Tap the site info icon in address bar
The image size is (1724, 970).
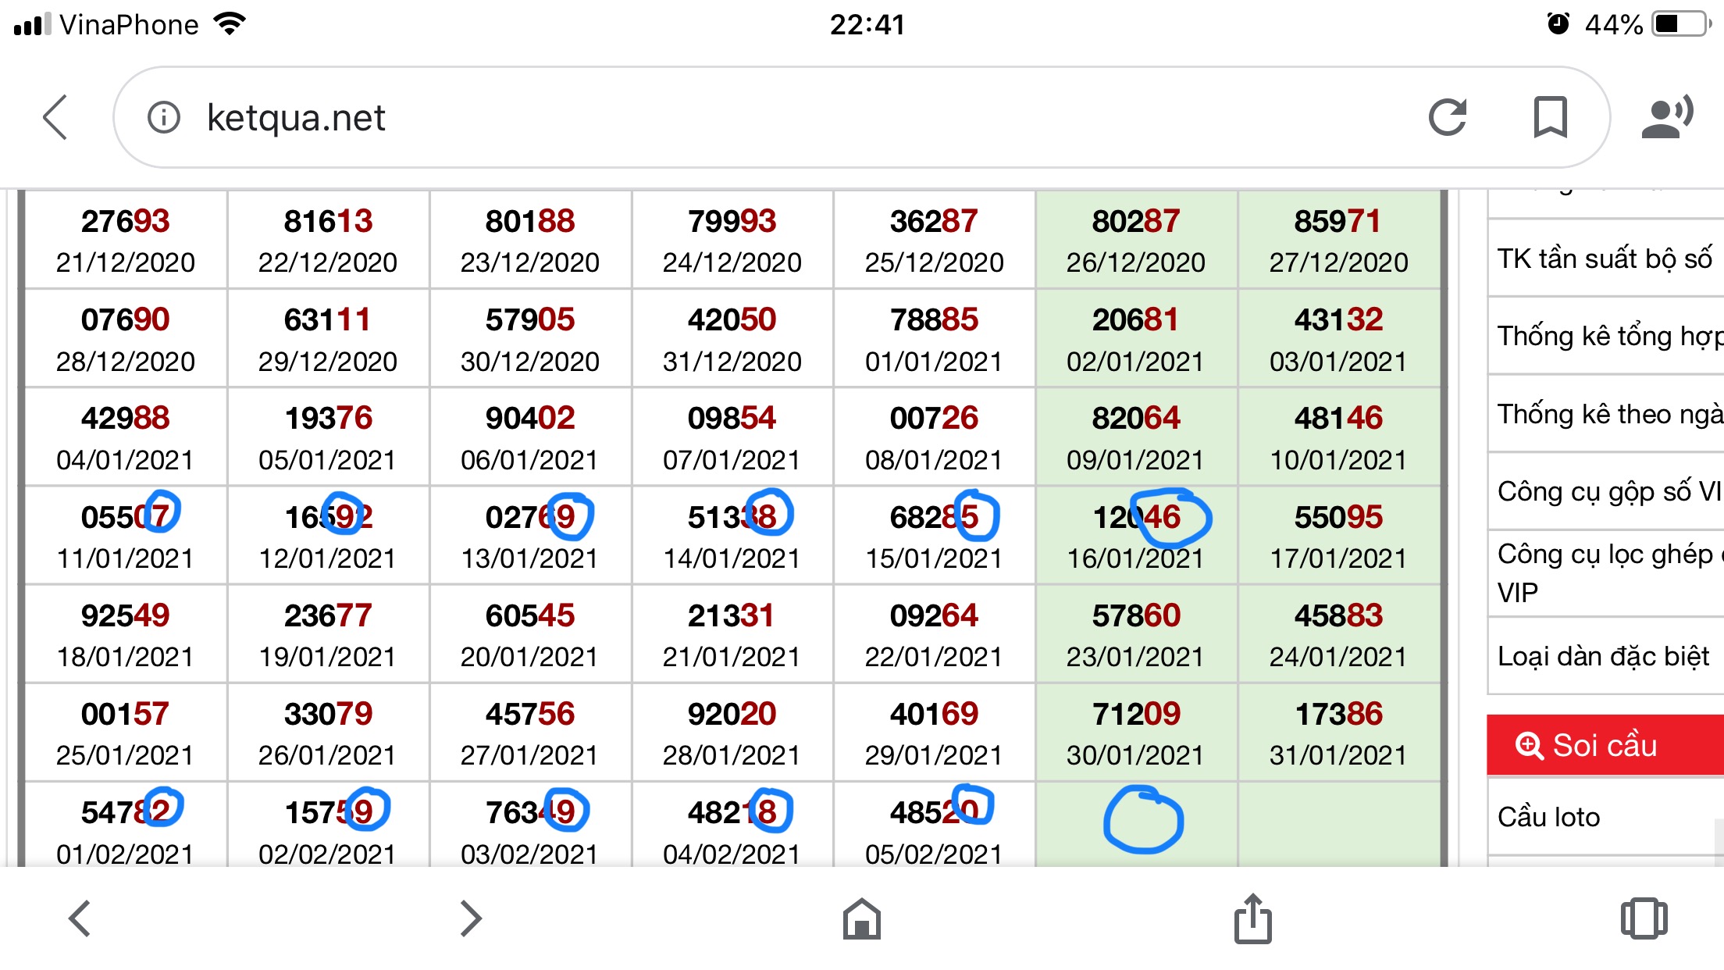(164, 118)
